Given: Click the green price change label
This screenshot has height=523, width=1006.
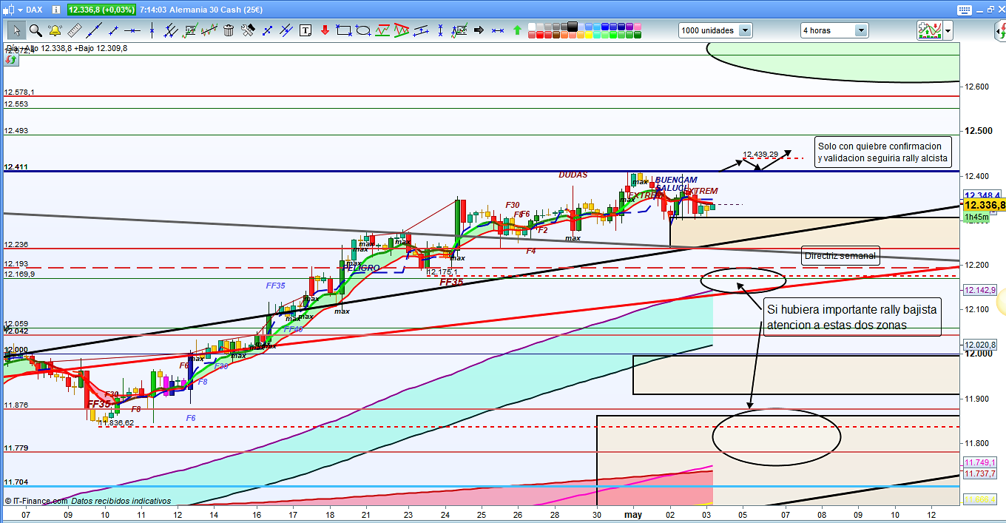Looking at the screenshot, I should coord(101,10).
